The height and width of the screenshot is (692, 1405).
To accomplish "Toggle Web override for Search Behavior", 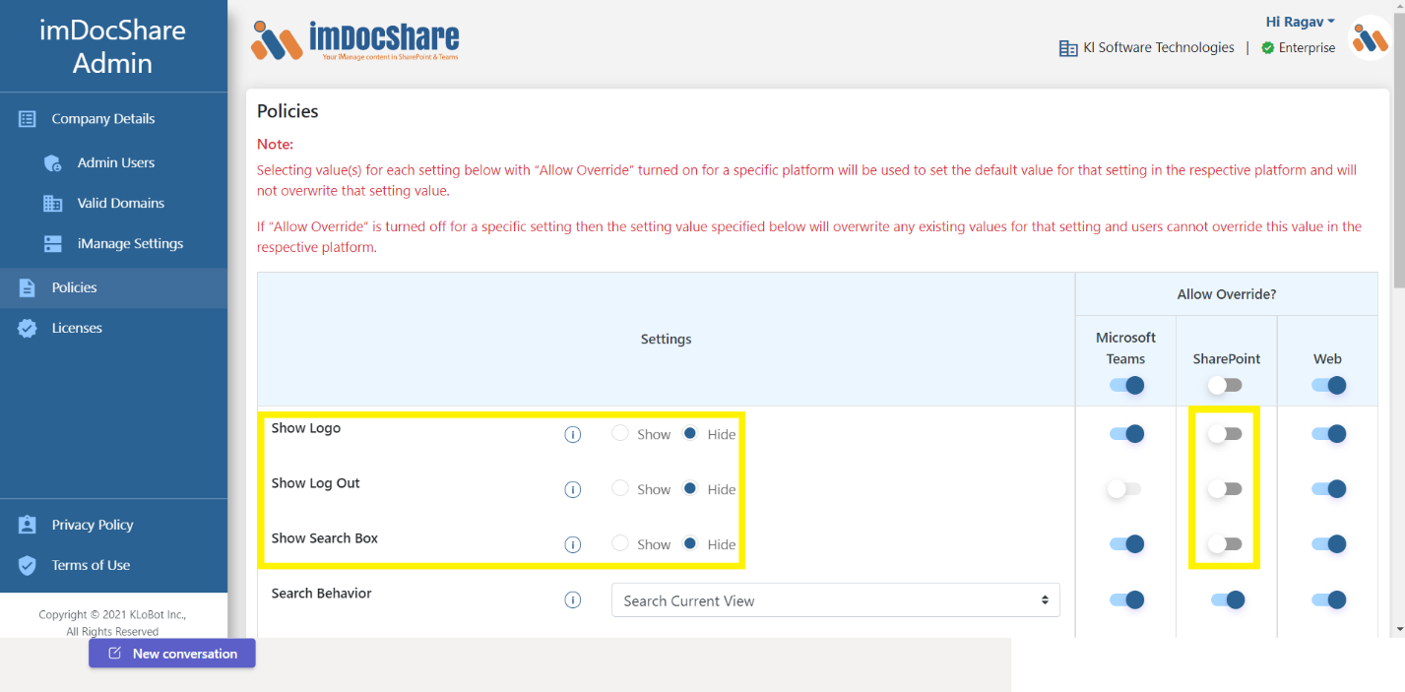I will pos(1328,599).
